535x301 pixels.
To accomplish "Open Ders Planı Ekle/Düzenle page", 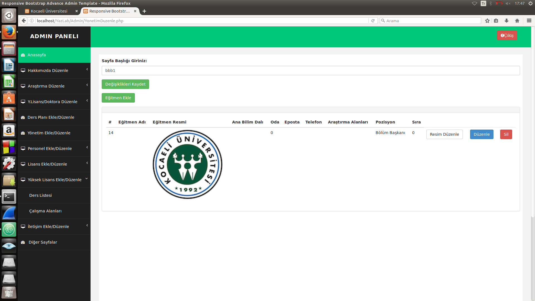I will [x=54, y=117].
